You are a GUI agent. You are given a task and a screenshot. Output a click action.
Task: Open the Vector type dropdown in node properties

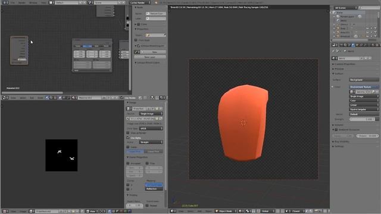pos(156,35)
